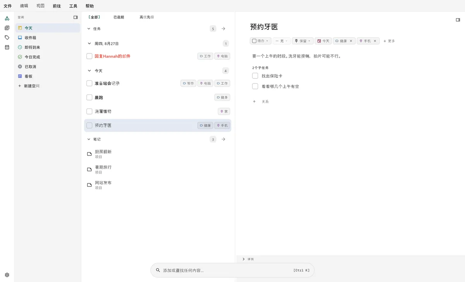Viewport: 465px width, 282px height.
Task: Click the search magnifier icon
Action: click(158, 270)
